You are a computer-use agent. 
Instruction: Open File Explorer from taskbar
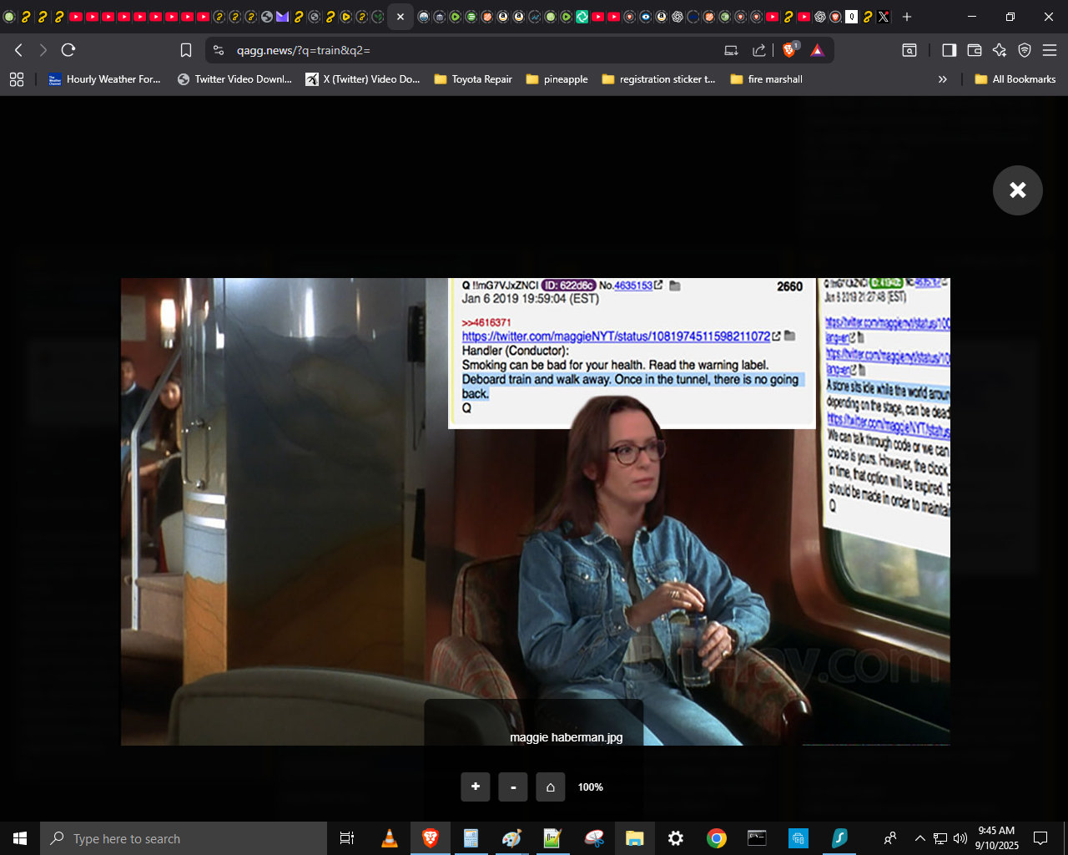[x=635, y=838]
